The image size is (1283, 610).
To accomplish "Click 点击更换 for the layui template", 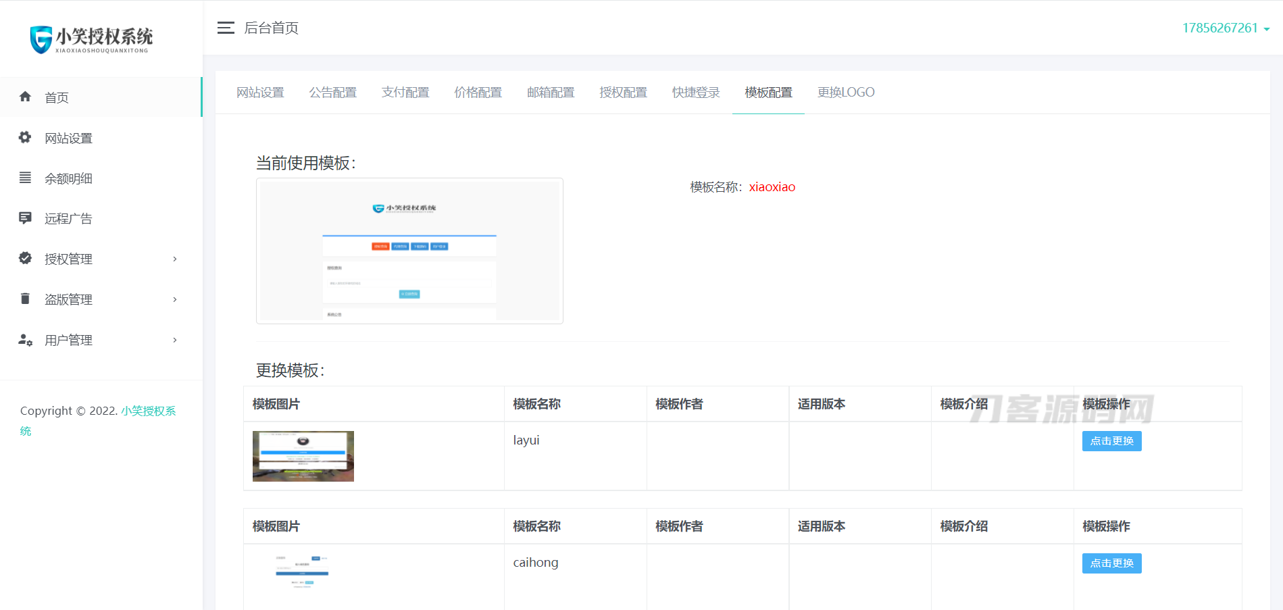I will 1111,441.
